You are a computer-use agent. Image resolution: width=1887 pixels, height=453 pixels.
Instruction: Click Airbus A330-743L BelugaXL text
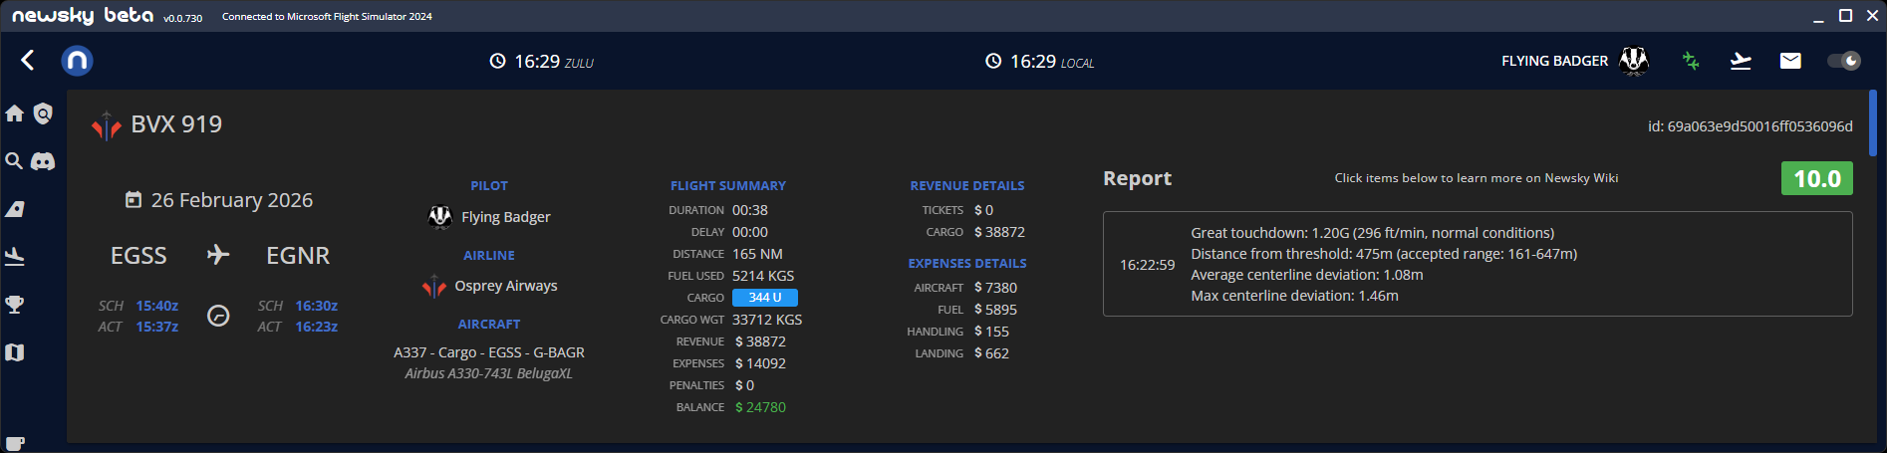point(488,373)
